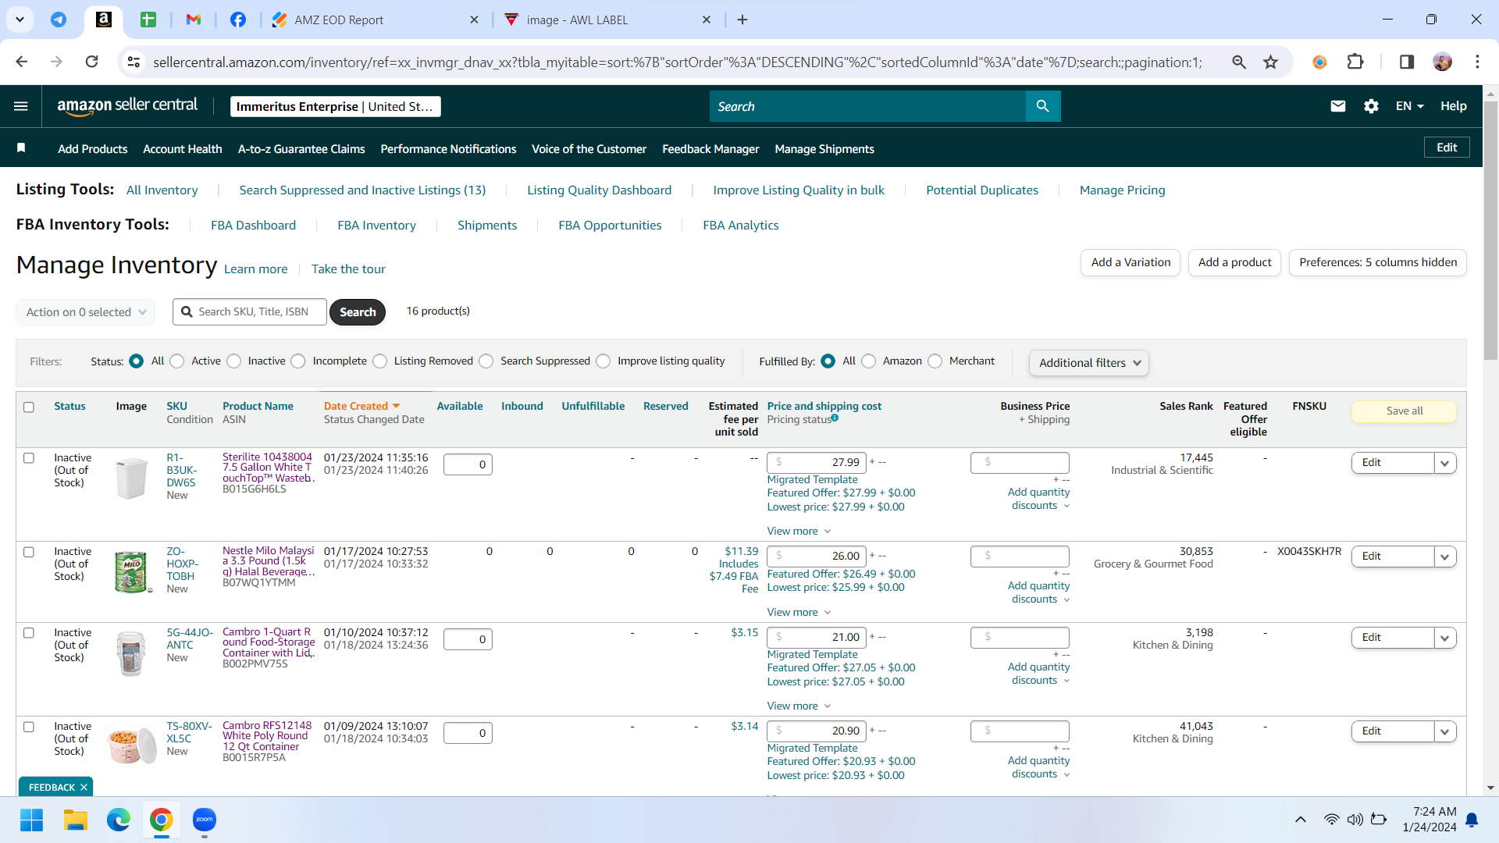The image size is (1499, 843).
Task: Open the notification bell in system tray
Action: coord(1472,820)
